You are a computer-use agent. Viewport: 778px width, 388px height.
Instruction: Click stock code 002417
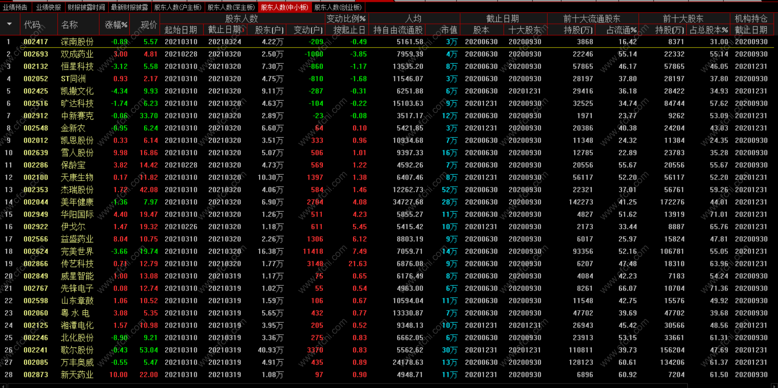coord(36,42)
